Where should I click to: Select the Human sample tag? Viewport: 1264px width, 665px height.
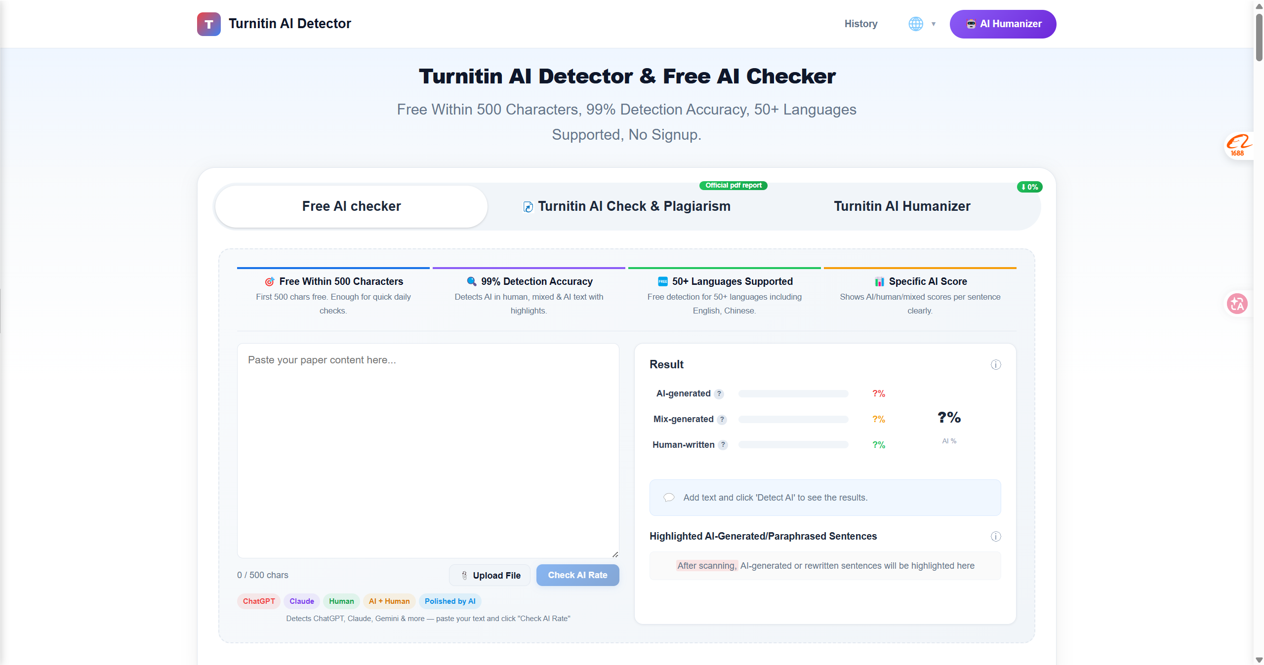341,601
